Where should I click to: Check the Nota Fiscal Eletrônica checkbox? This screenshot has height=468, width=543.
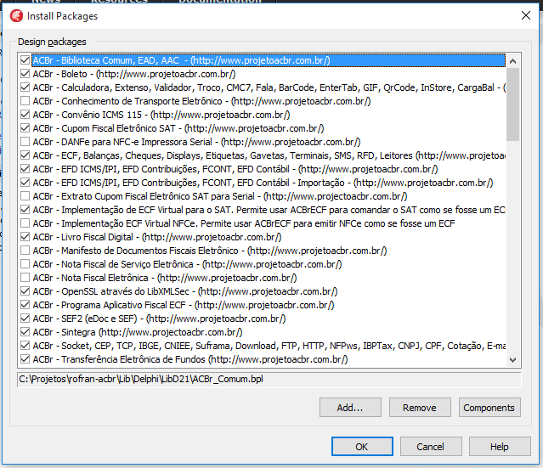25,278
